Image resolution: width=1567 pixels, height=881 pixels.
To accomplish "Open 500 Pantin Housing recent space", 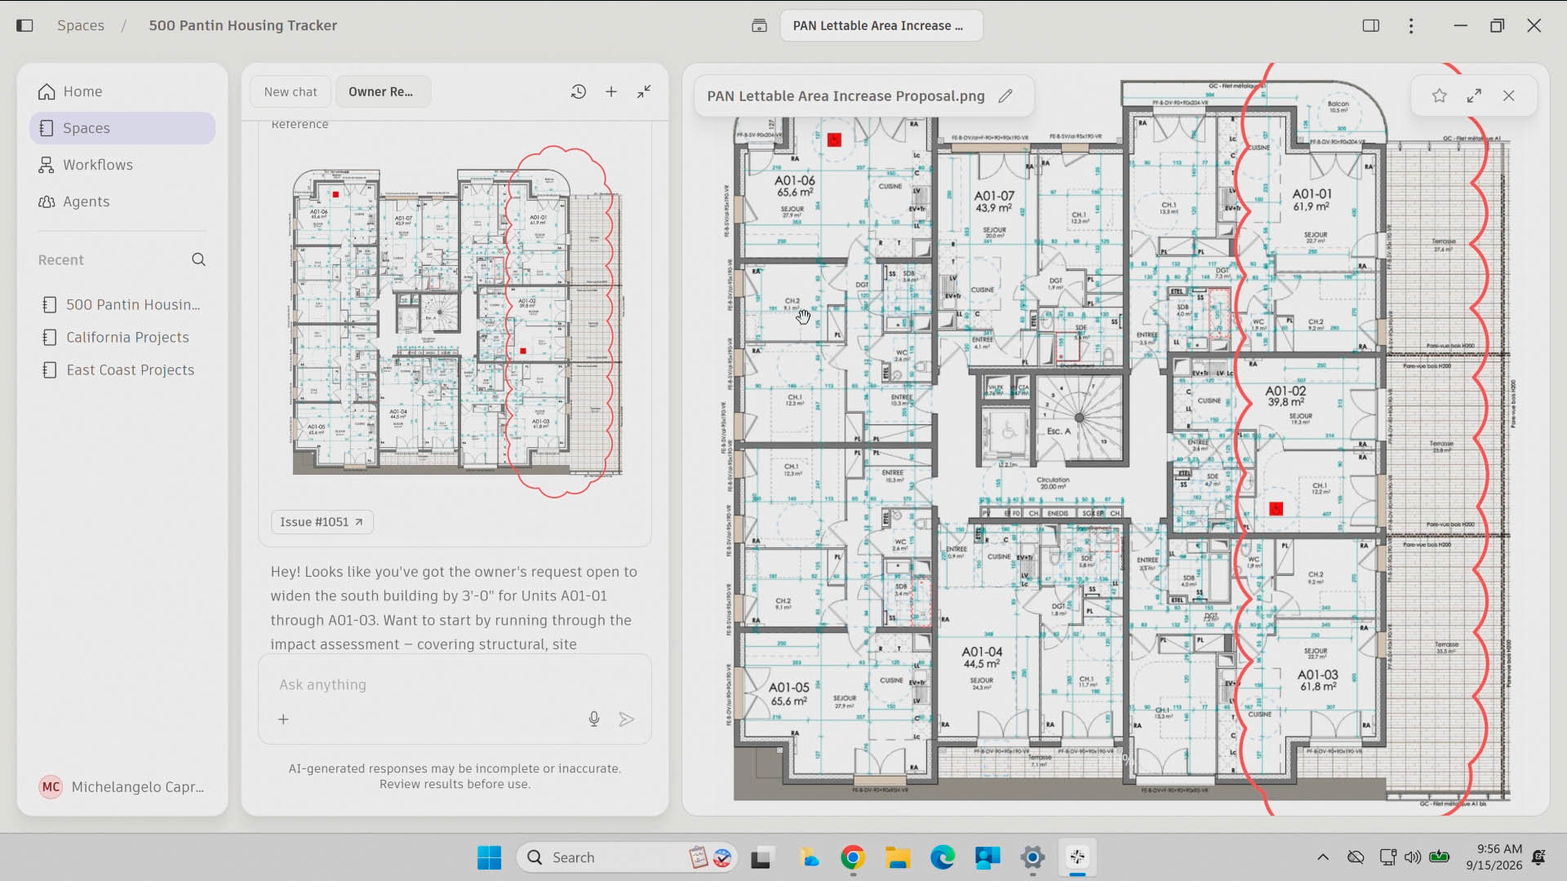I will click(122, 304).
